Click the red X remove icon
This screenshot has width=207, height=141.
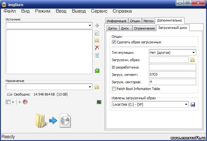click(x=97, y=48)
